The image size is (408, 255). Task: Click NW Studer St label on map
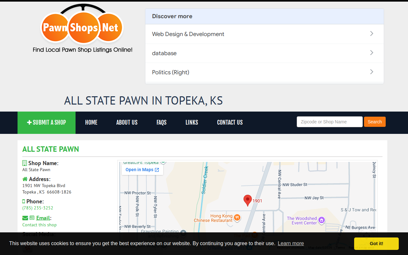coord(295,185)
